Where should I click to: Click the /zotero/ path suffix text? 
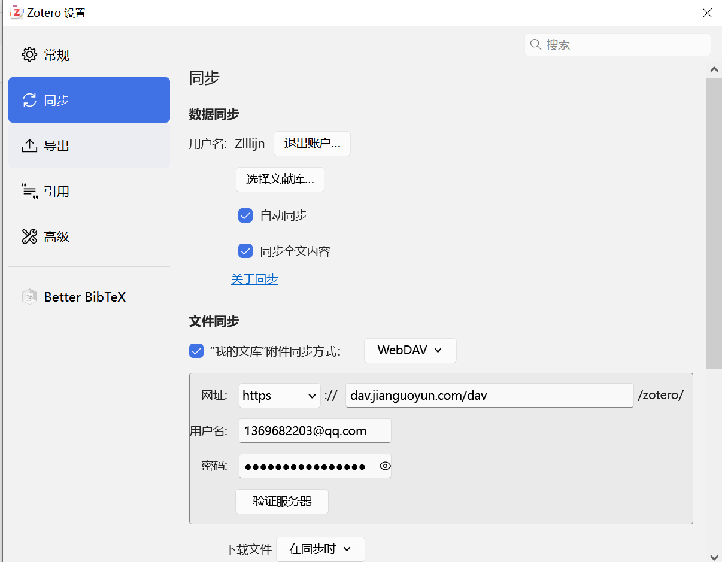click(660, 395)
